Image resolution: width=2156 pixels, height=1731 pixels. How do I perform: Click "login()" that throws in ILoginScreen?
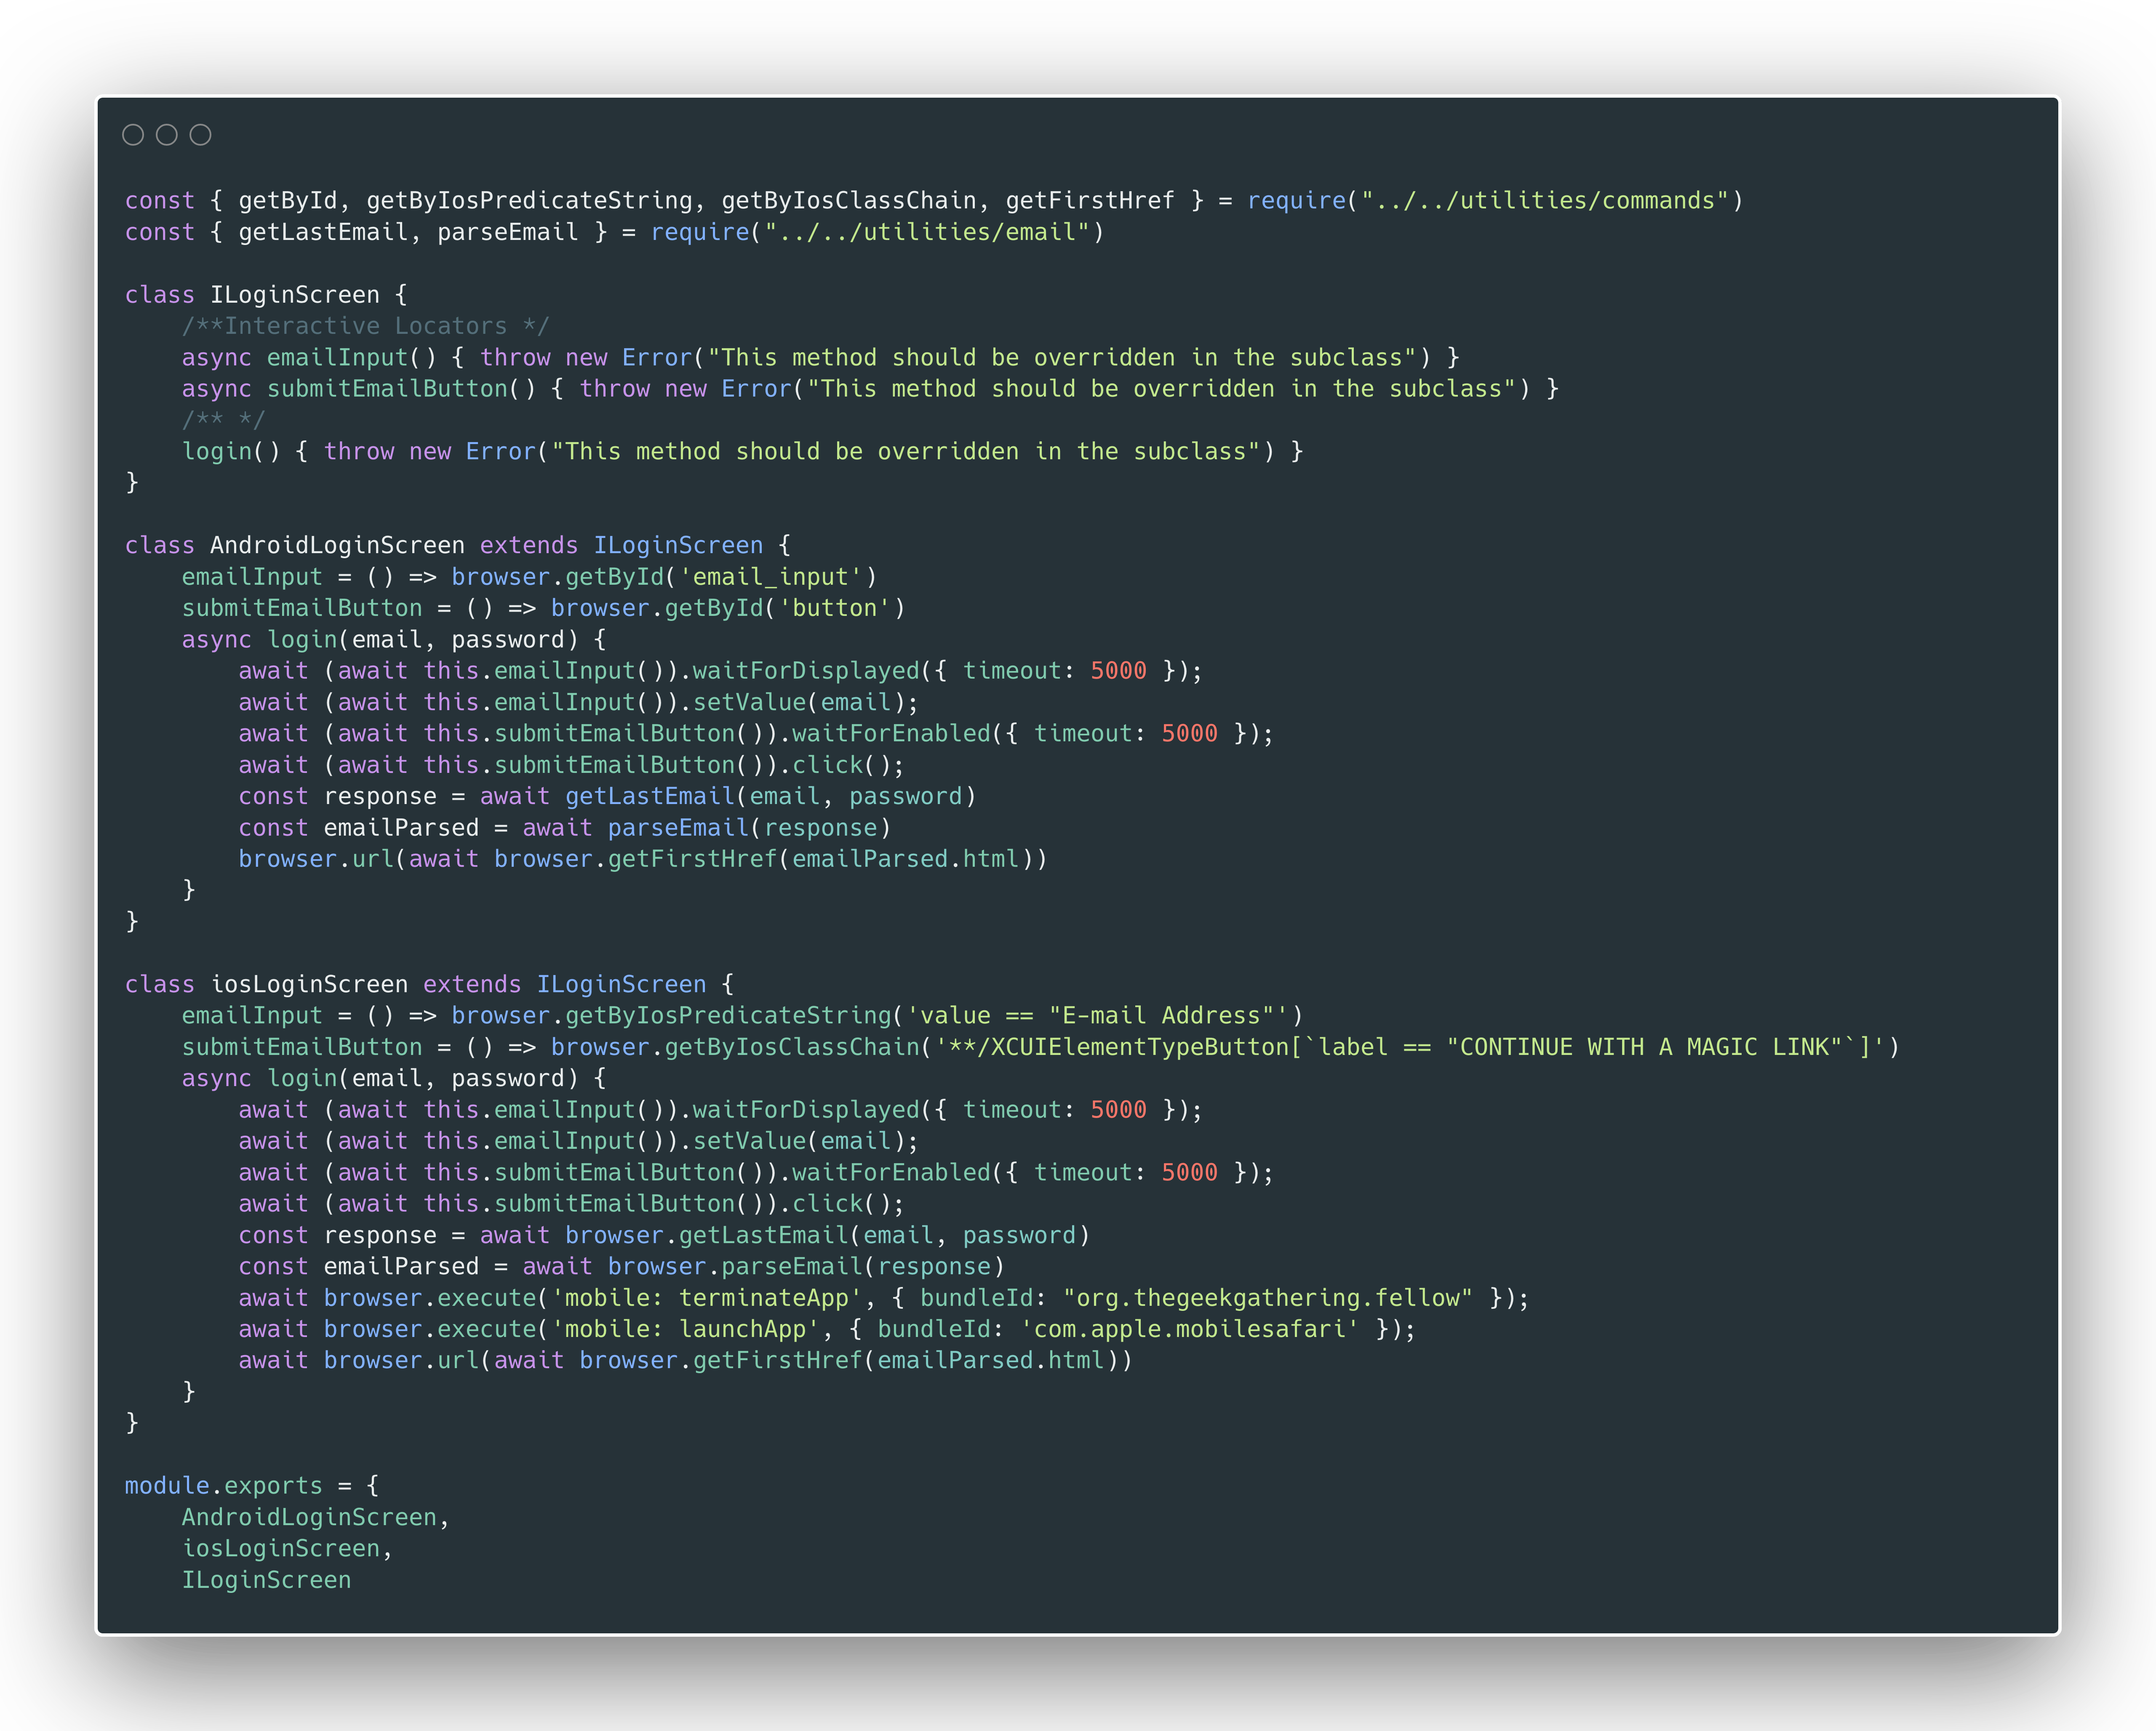231,452
